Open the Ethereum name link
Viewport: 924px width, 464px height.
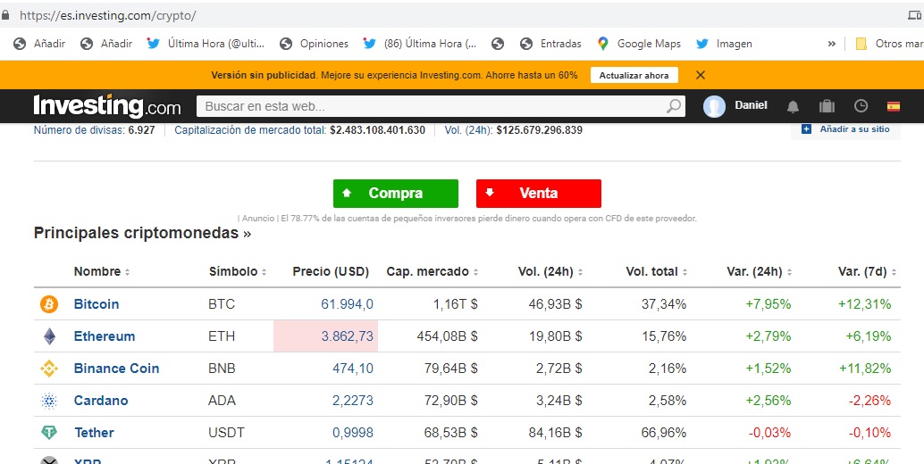105,336
